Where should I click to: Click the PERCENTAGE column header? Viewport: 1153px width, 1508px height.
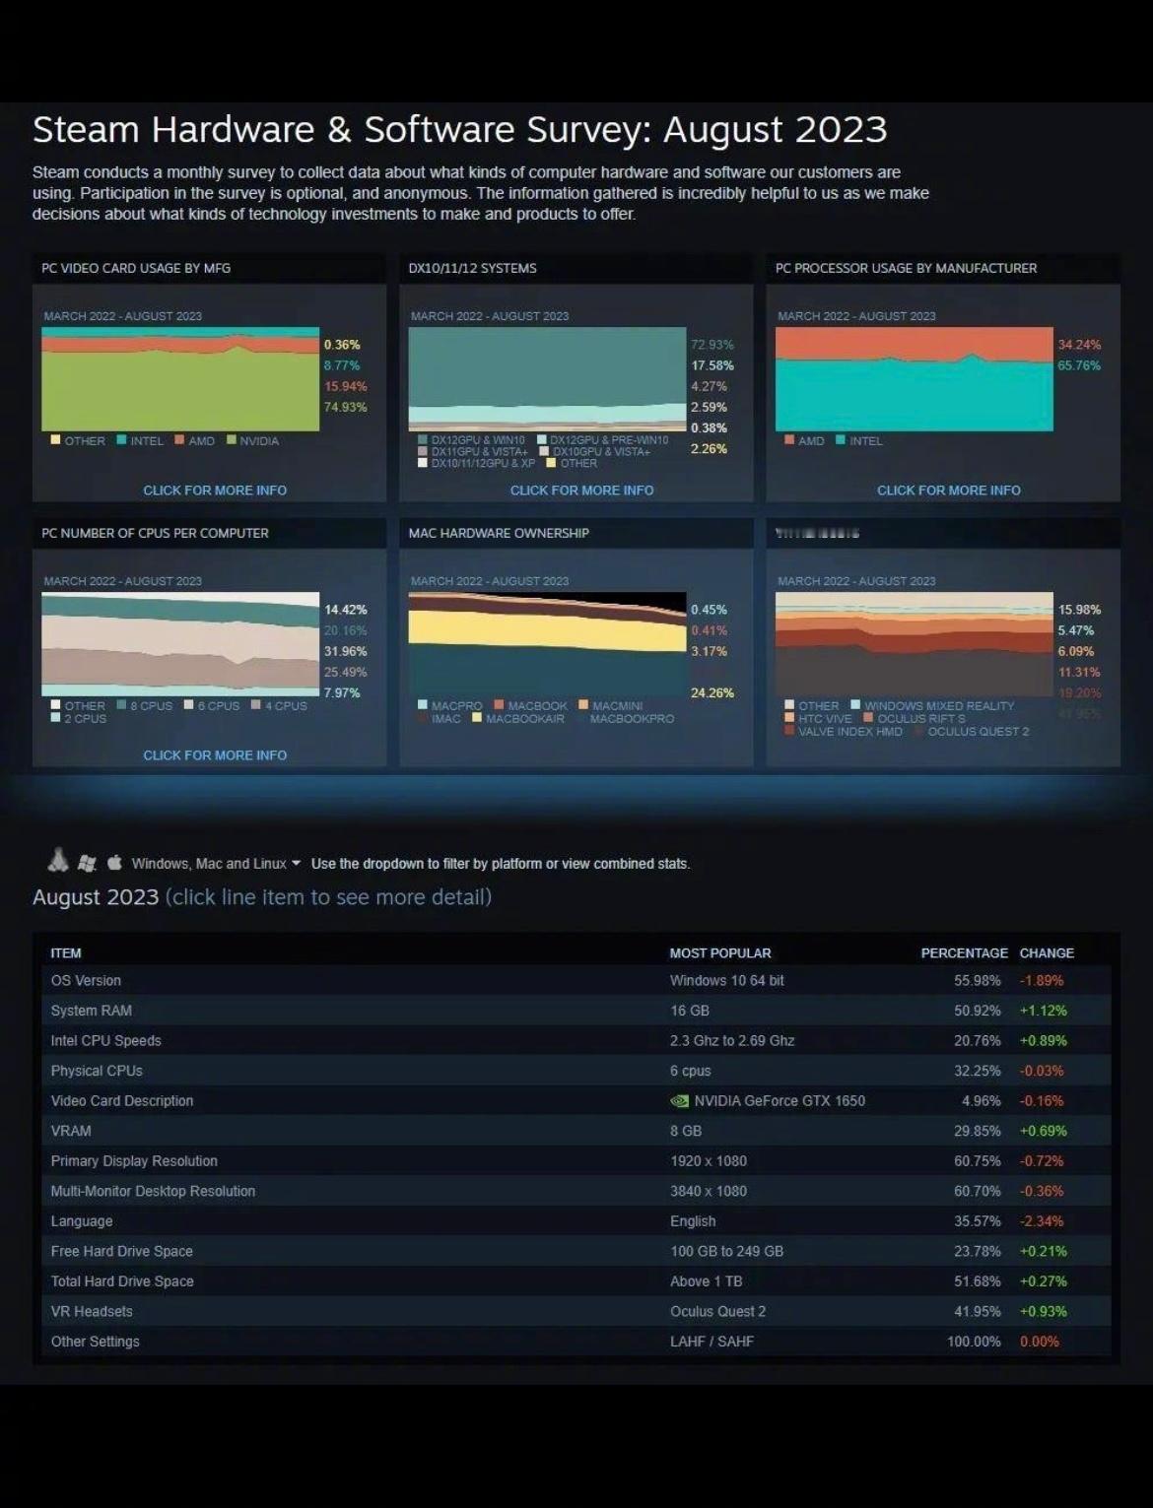click(x=964, y=953)
